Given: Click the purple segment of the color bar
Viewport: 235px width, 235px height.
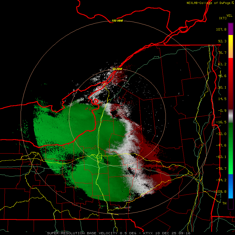Looking at the screenshot, I should click(231, 29).
